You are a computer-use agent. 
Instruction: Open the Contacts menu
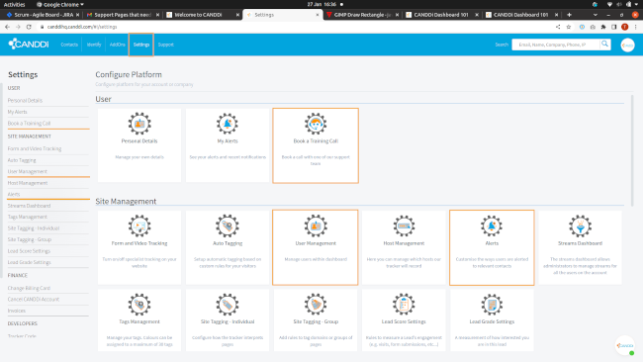point(69,45)
